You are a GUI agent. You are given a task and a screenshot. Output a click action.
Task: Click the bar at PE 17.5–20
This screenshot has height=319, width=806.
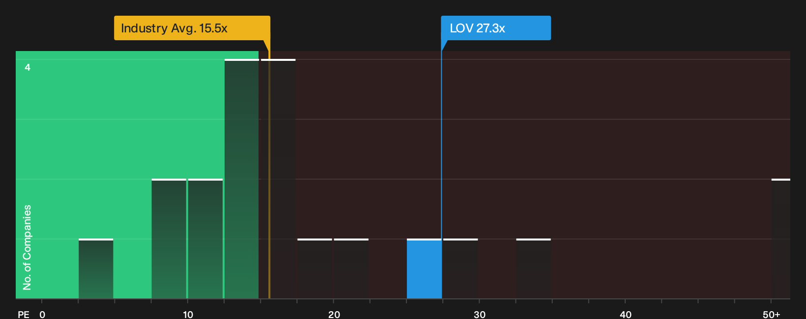coord(315,269)
